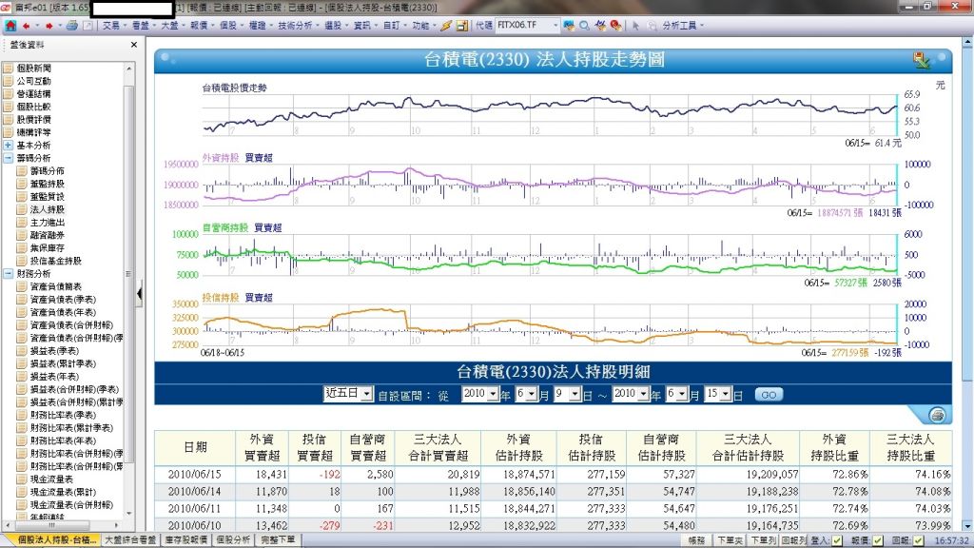The height and width of the screenshot is (548, 974).
Task: Open 個股新聞 page icon
Action: click(8, 68)
